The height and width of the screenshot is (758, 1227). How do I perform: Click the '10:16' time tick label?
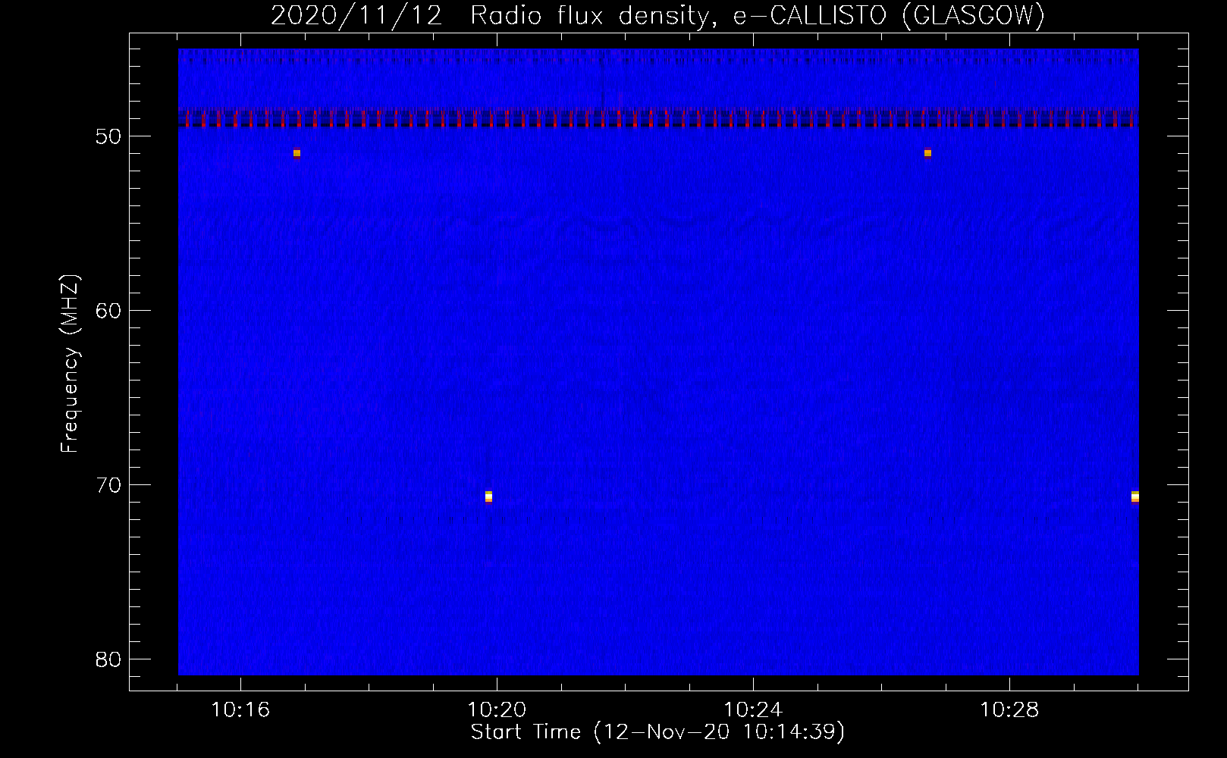pos(240,710)
